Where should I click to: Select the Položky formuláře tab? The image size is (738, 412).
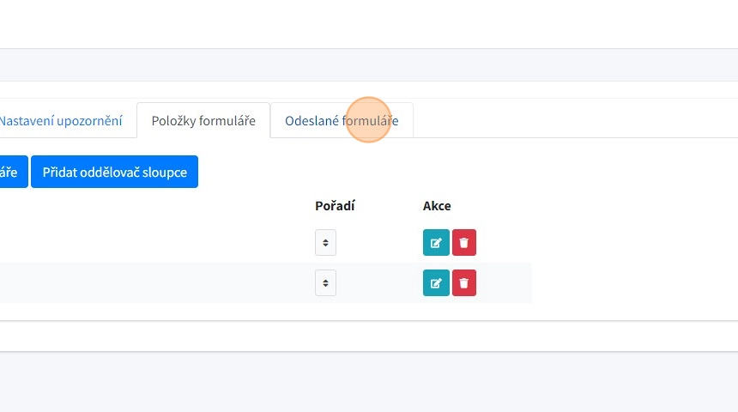pyautogui.click(x=203, y=121)
